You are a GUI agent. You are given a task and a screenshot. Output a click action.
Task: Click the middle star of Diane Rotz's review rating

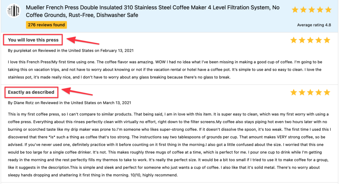[310, 92]
